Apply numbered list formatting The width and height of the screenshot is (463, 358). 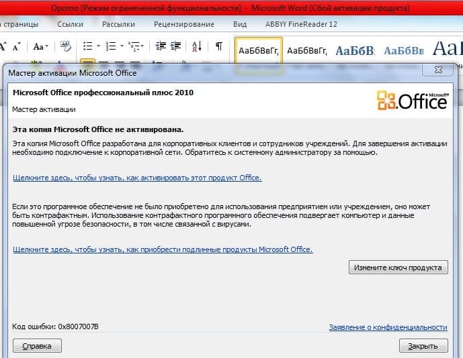tap(111, 46)
